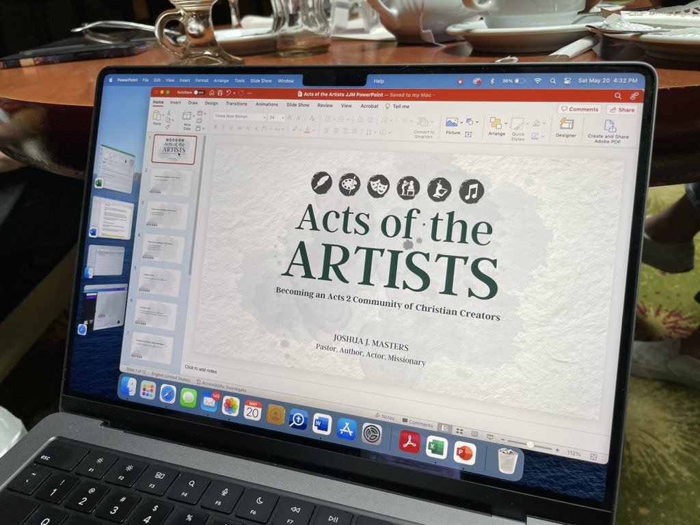
Task: Click the Reading view icon in status bar
Action: tap(474, 434)
